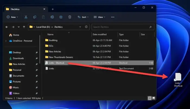Open a new tab with plus button

[x=53, y=9]
